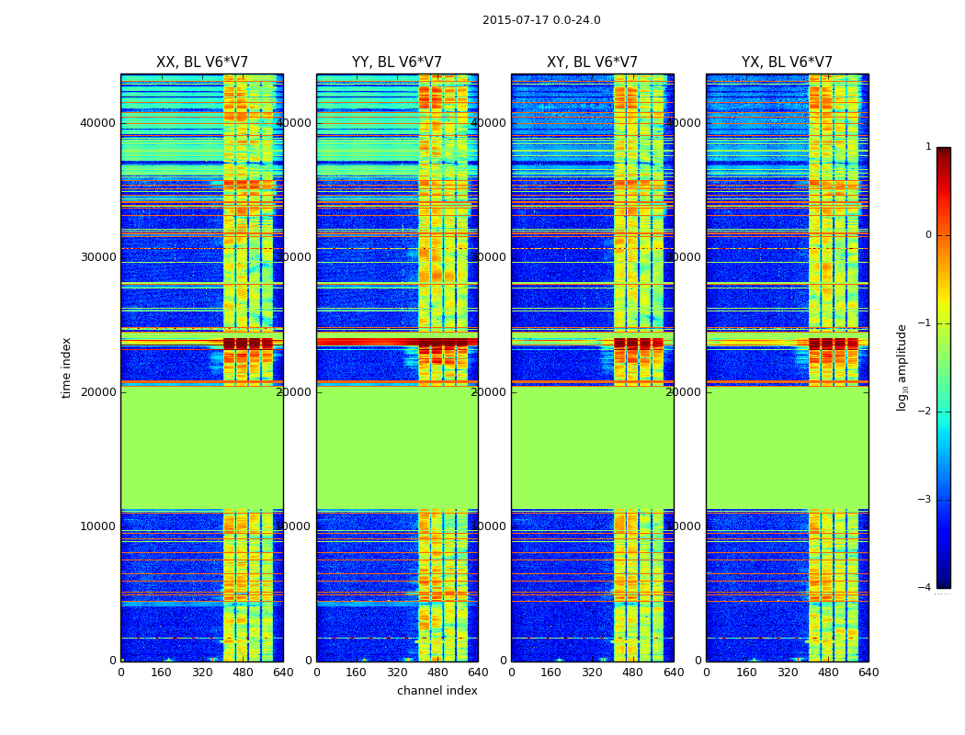Click the "log10 amplitude" colorbar label

click(x=903, y=367)
